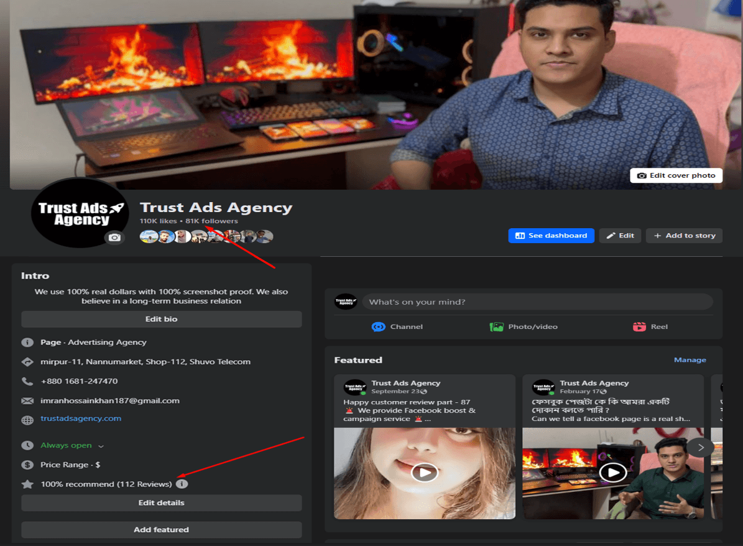The width and height of the screenshot is (743, 546).
Task: Click the Price Range · $ text
Action: tap(70, 465)
